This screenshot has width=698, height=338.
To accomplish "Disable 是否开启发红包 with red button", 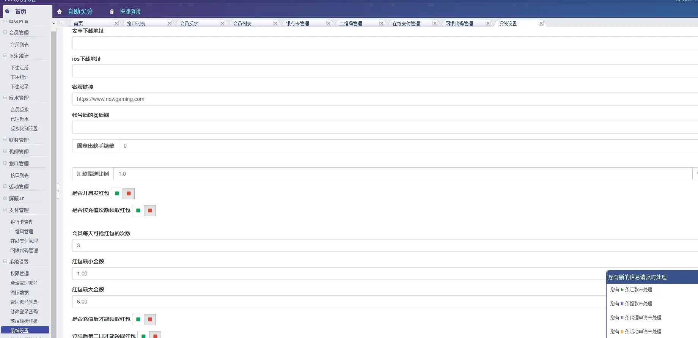I will 129,193.
